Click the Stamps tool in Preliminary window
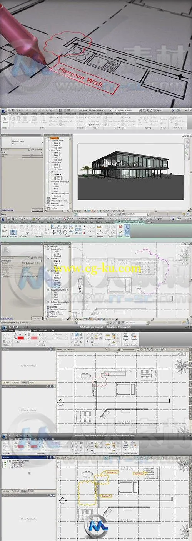The height and width of the screenshot is (541, 192). tap(126, 336)
